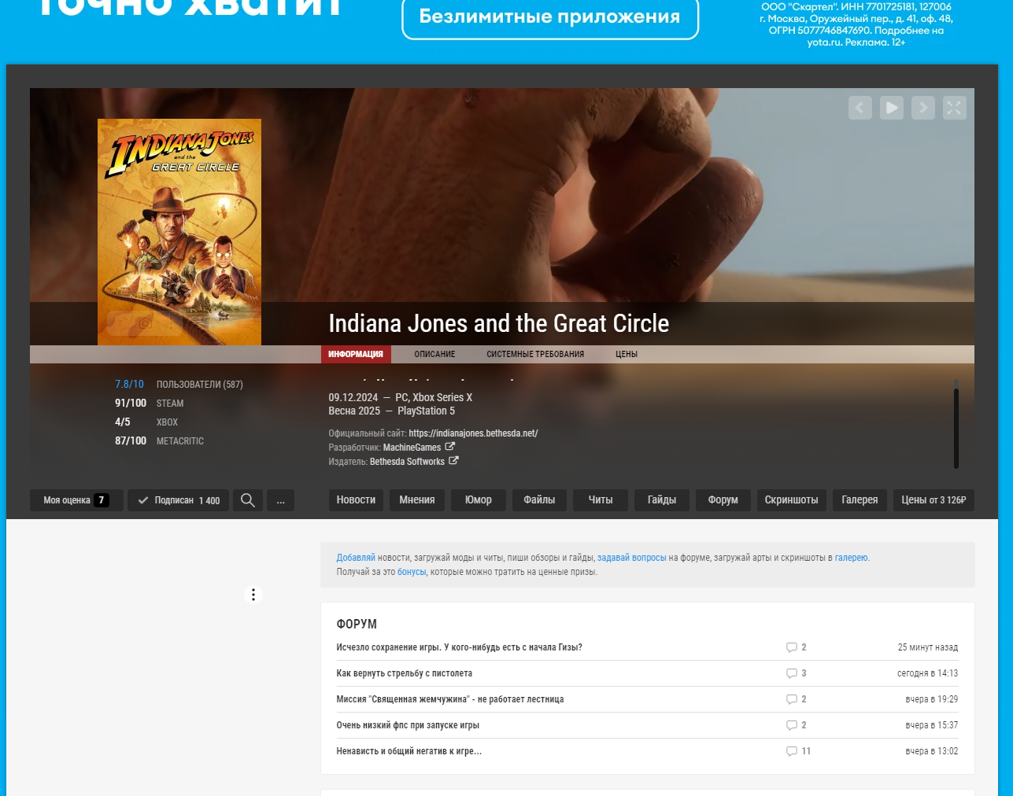Click the "вчера в 19:29" timestamp
Image resolution: width=1013 pixels, height=796 pixels.
[932, 699]
